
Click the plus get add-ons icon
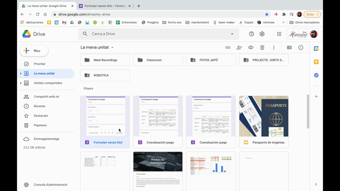316,97
